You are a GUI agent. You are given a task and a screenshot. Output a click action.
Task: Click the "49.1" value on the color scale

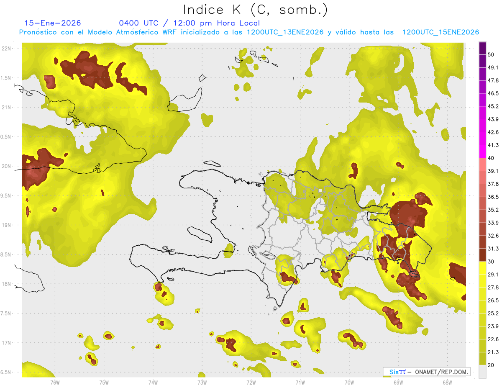[x=493, y=67]
